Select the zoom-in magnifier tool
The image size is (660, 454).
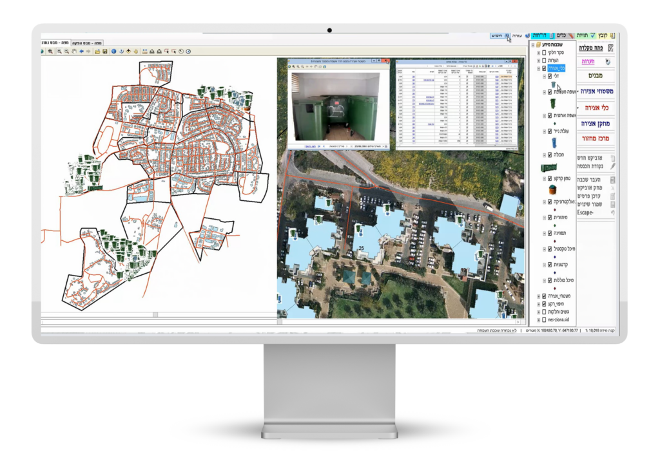59,52
